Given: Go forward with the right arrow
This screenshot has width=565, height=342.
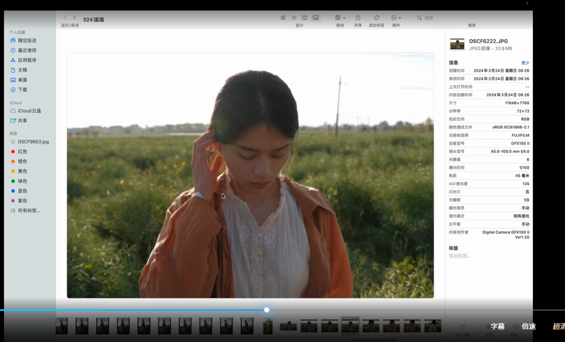Looking at the screenshot, I should point(75,18).
